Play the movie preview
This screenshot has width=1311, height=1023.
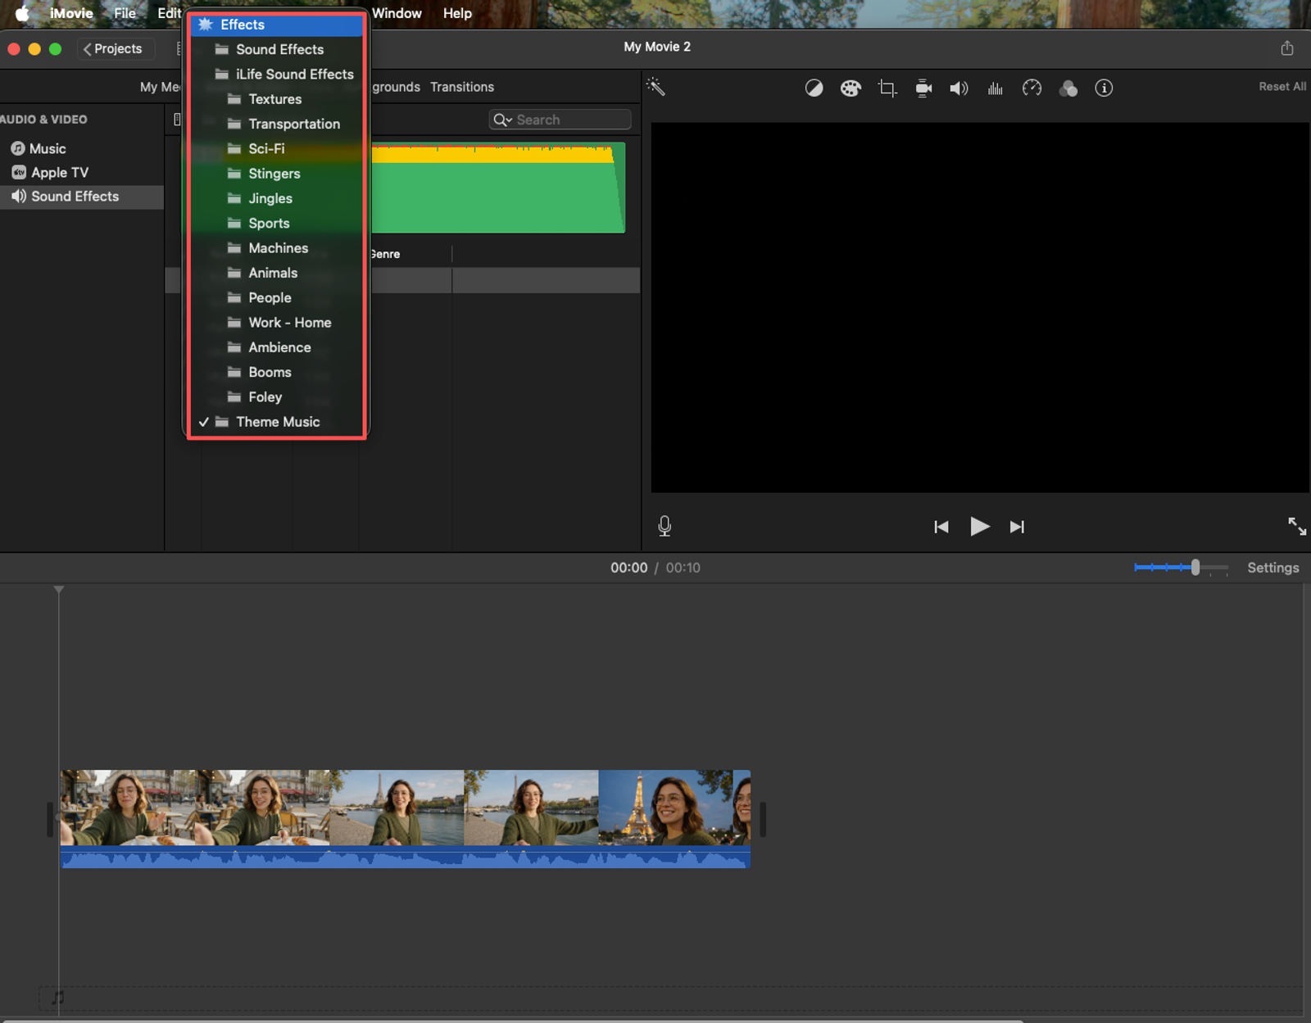(979, 526)
